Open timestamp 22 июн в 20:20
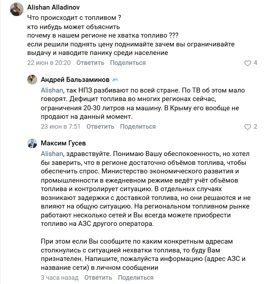This screenshot has height=284, width=265. click(x=49, y=63)
